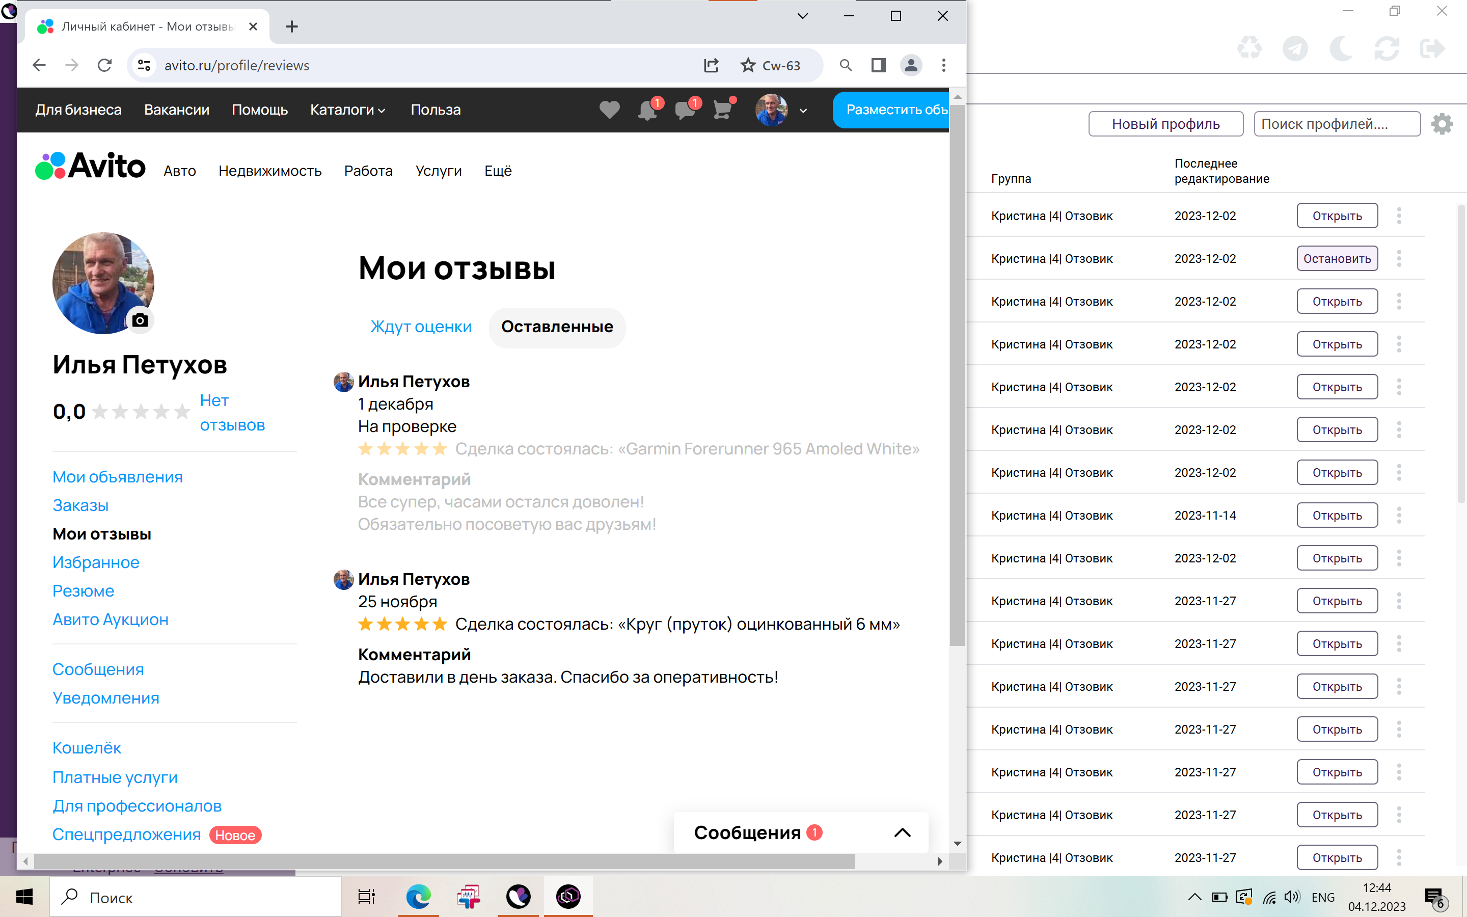Expand the Каталоги dropdown menu
Viewport: 1467px width, 917px height.
(347, 110)
